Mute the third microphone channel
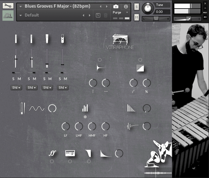The image size is (209, 178). click(50, 79)
